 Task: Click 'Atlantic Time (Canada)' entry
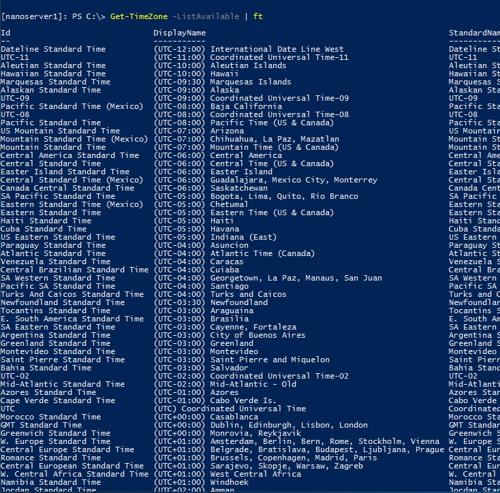(262, 253)
